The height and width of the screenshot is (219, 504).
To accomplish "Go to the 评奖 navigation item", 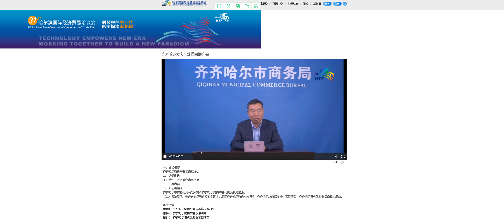I will (306, 4).
